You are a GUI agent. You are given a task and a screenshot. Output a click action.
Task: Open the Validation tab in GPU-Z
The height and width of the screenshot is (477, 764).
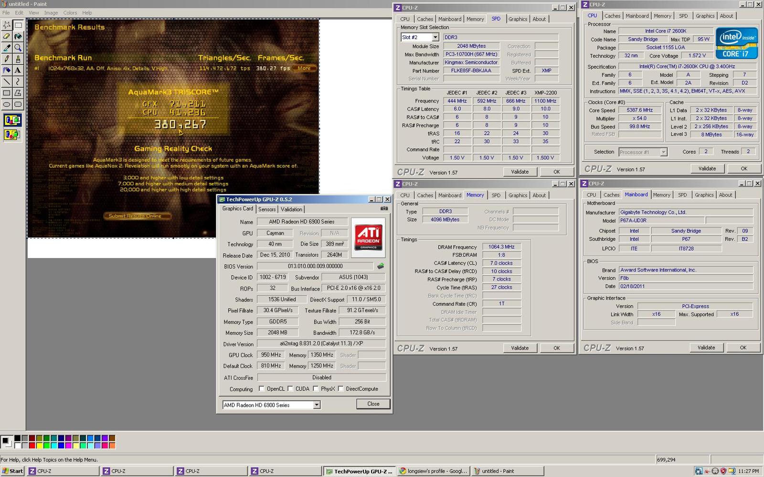[x=291, y=209]
